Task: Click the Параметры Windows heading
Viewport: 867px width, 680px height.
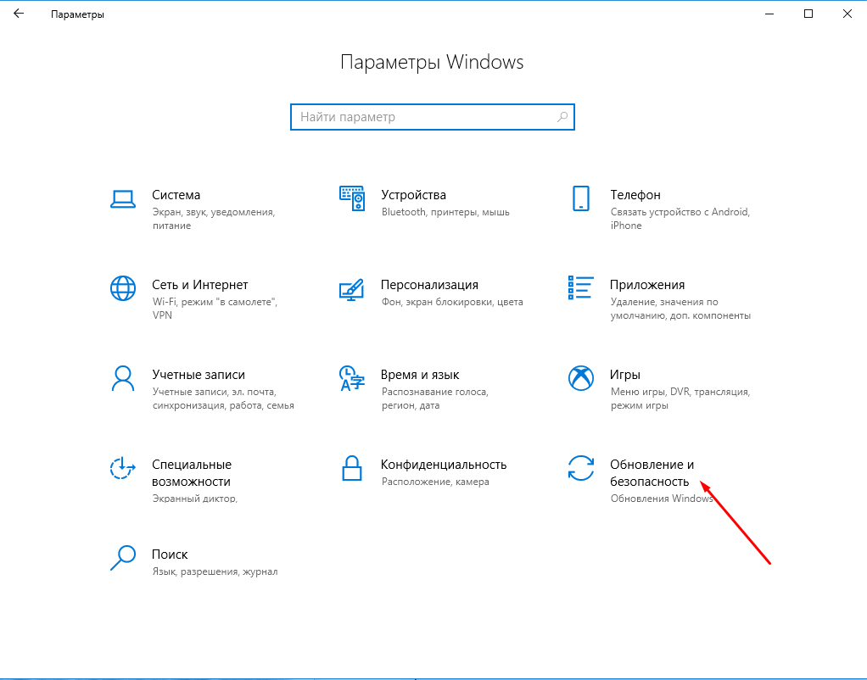Action: (x=432, y=63)
